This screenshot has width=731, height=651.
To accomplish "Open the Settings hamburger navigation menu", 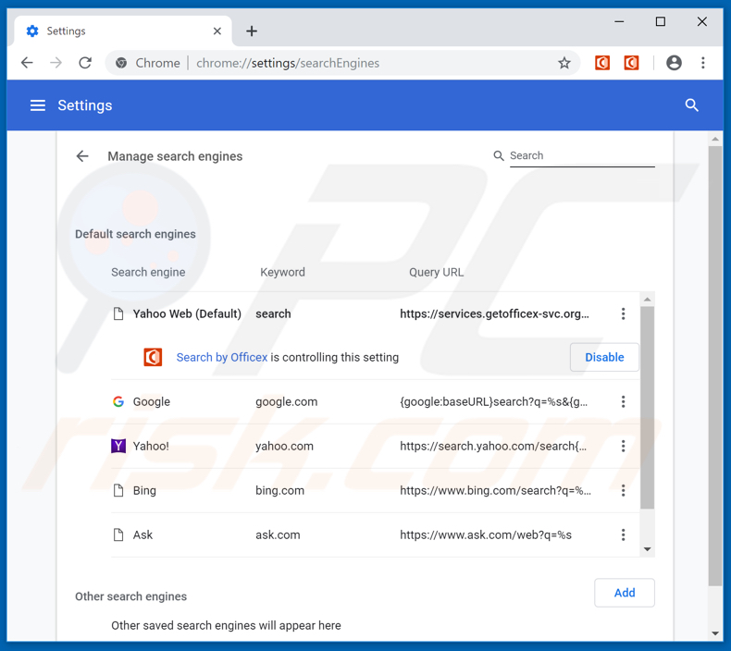I will [38, 105].
